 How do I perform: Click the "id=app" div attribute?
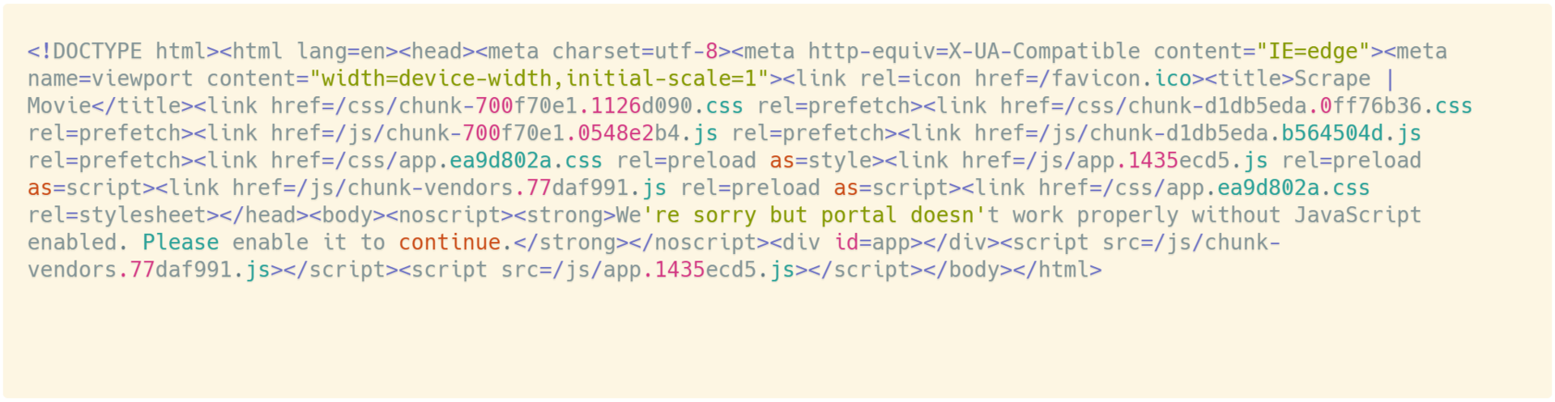pos(872,243)
